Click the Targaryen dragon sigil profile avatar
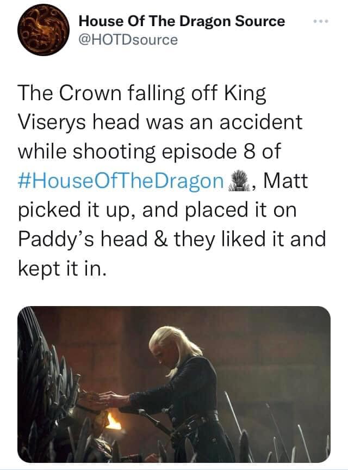348x470 pixels. 43,29
